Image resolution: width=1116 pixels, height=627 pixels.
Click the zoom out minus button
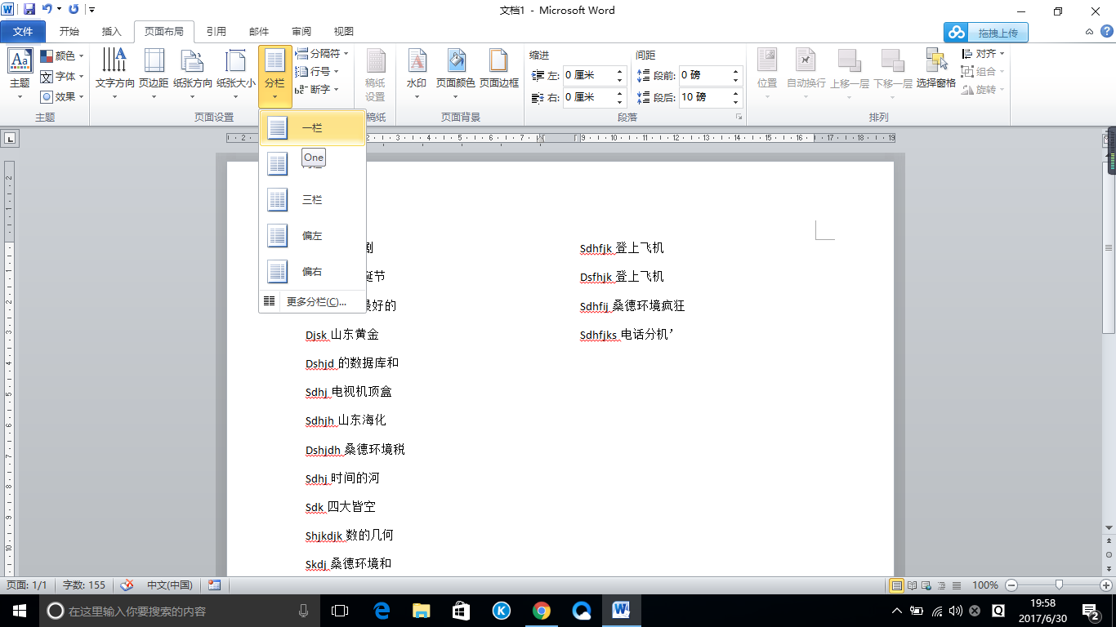coord(1011,585)
